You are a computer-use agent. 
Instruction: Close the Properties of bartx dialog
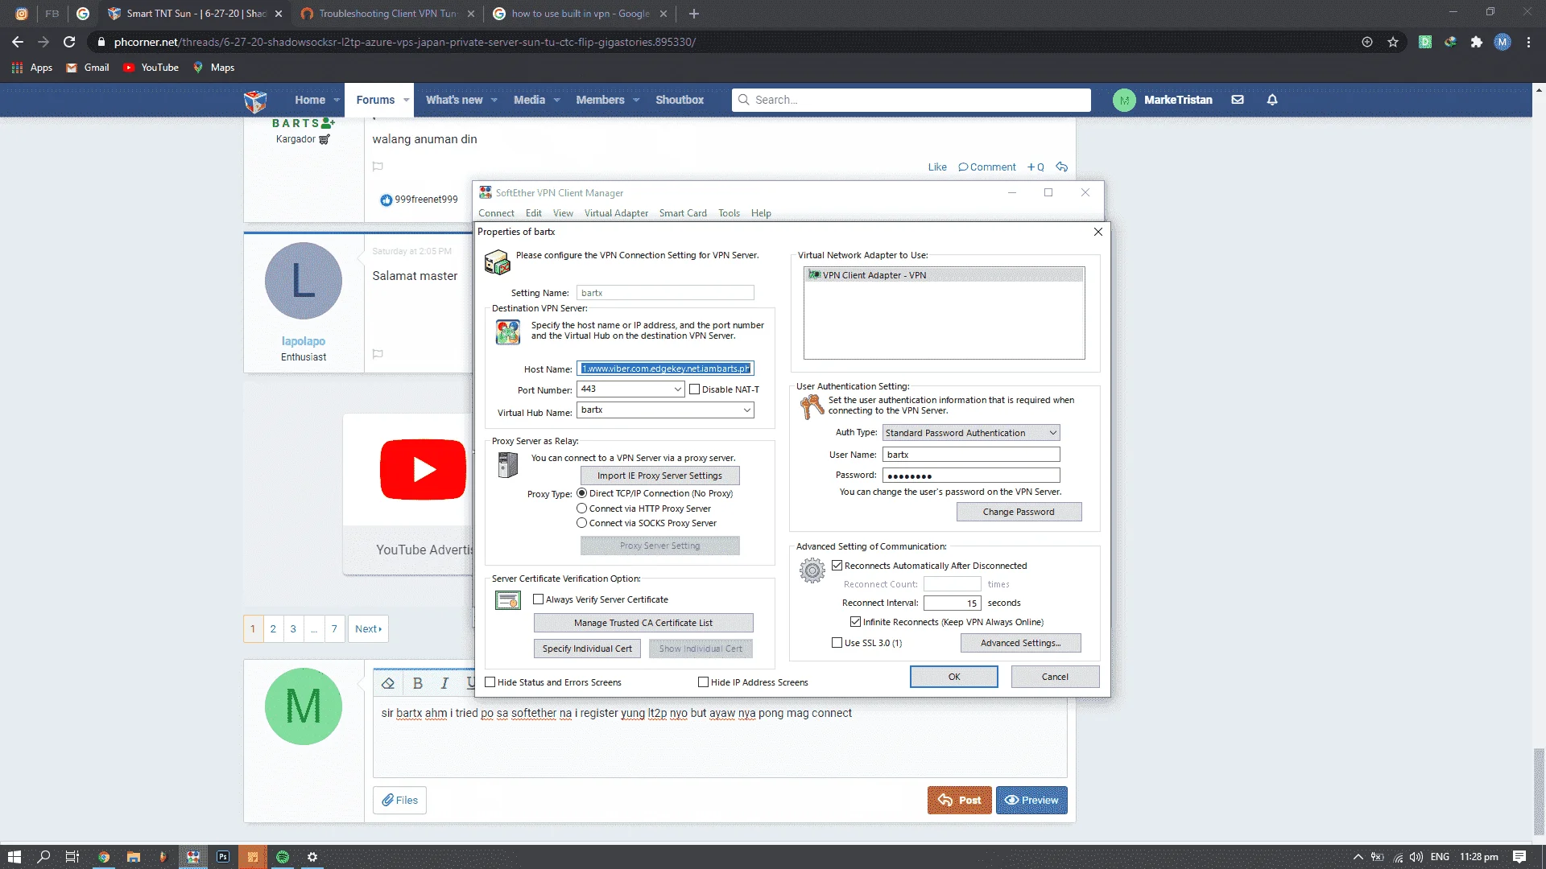pyautogui.click(x=1098, y=232)
